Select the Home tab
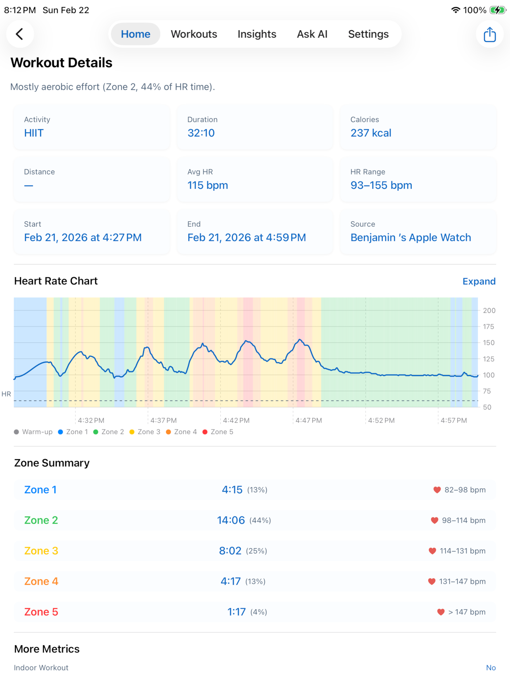Image resolution: width=510 pixels, height=680 pixels. point(135,34)
